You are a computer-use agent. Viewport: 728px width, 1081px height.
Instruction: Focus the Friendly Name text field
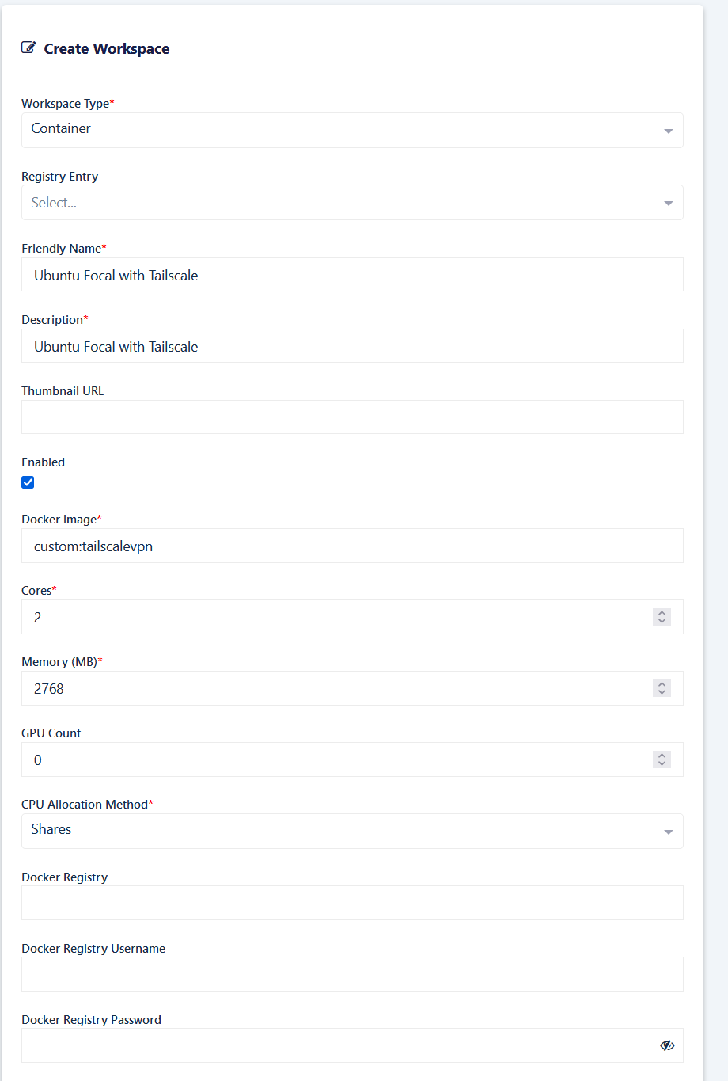tap(352, 275)
